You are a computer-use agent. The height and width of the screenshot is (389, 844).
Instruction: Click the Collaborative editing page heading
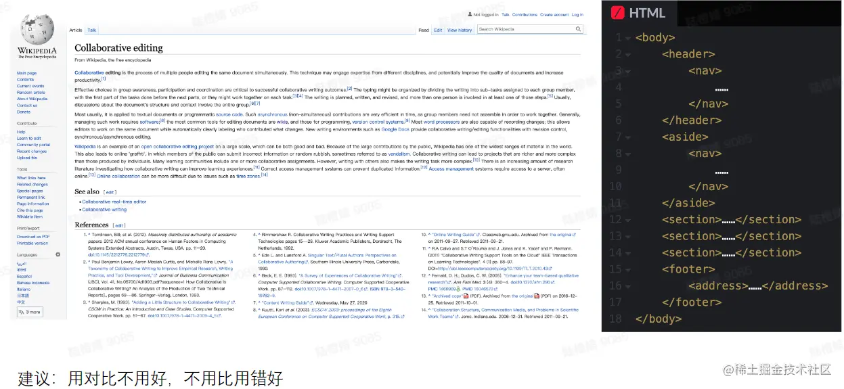118,48
